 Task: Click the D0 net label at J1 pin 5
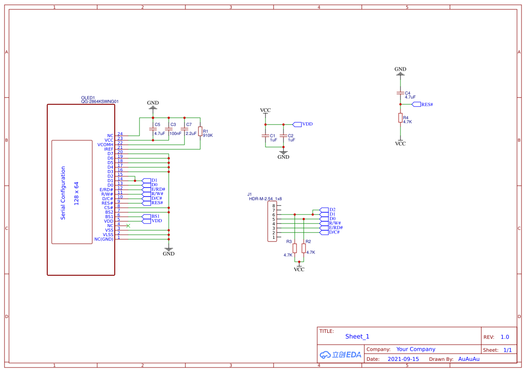click(333, 219)
